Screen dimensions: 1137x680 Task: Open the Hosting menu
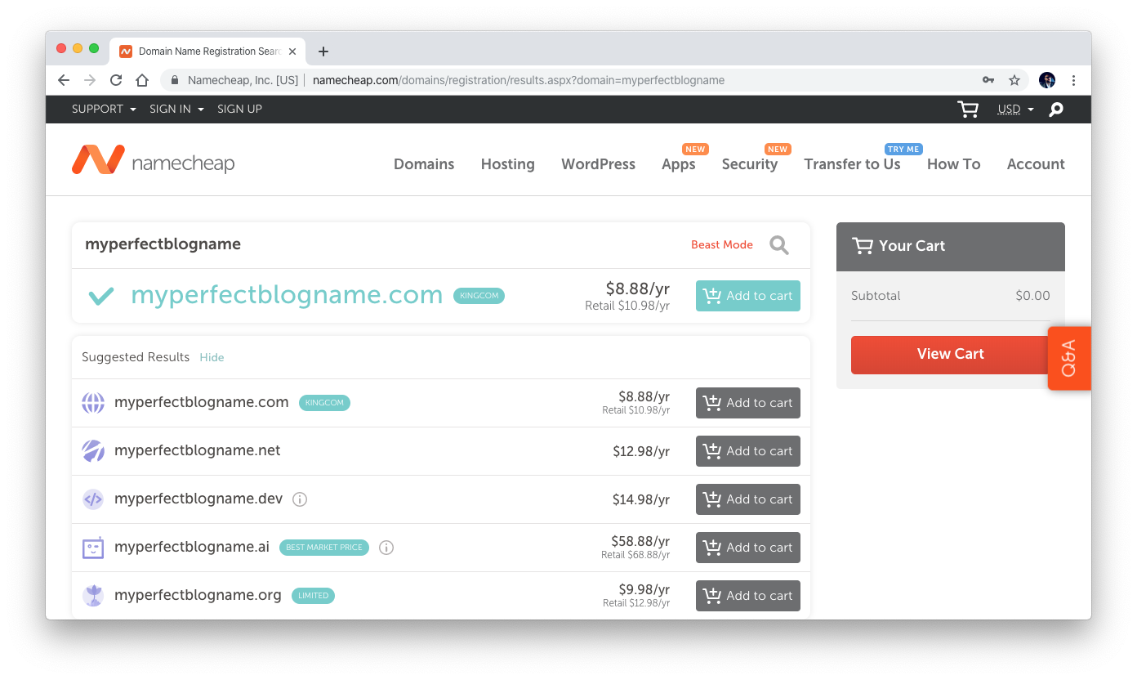coord(507,164)
